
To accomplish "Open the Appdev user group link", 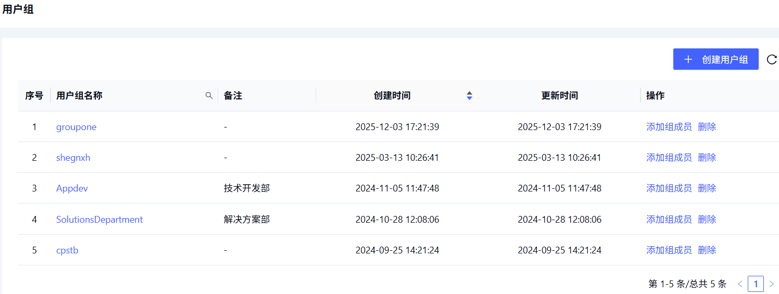I will point(72,188).
